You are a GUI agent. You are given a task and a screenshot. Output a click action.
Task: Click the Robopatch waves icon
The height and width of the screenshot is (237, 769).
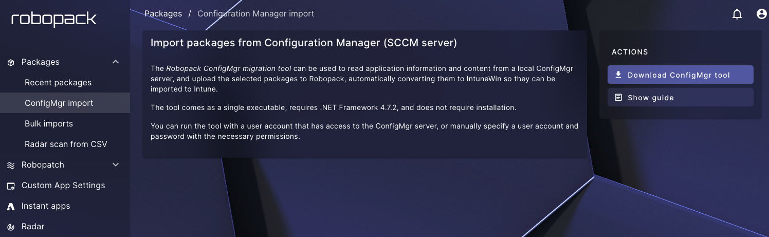coord(11,165)
